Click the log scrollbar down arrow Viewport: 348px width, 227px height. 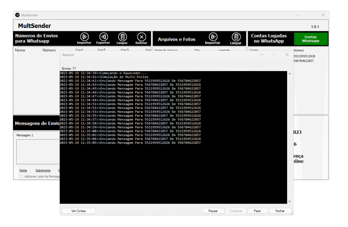point(290,202)
